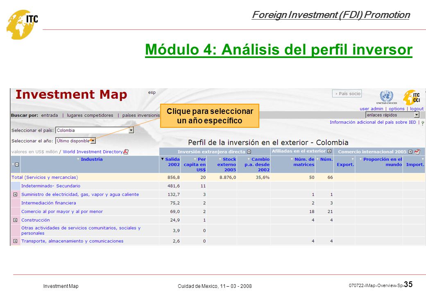Click the 8.876,0 stock externo value
Image resolution: width=426 pixels, height=294 pixels.
[x=228, y=178]
